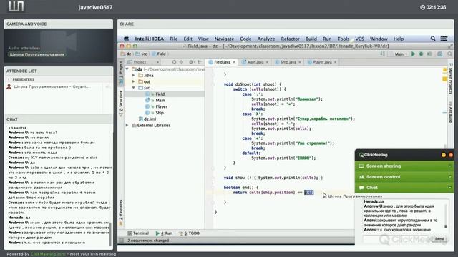Viewport: 458px width, 257px height.
Task: Click IntelliJ toolbar search everywhere magnifier
Action: (x=450, y=54)
